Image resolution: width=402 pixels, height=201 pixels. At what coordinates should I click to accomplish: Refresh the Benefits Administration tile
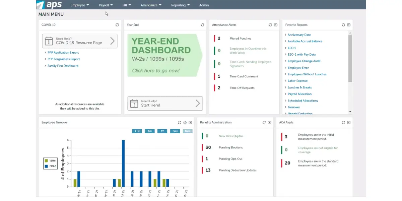tap(264, 123)
